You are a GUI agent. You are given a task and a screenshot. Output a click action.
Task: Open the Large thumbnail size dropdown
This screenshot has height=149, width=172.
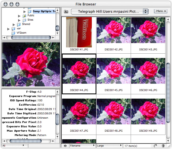[x=109, y=146]
